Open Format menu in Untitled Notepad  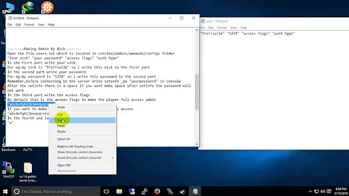pos(30,24)
